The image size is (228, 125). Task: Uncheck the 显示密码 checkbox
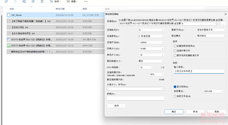(175, 87)
